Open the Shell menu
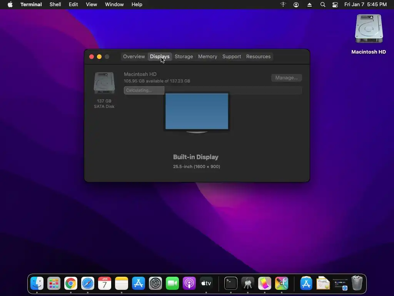Screen dimensions: 394x296 55,5
